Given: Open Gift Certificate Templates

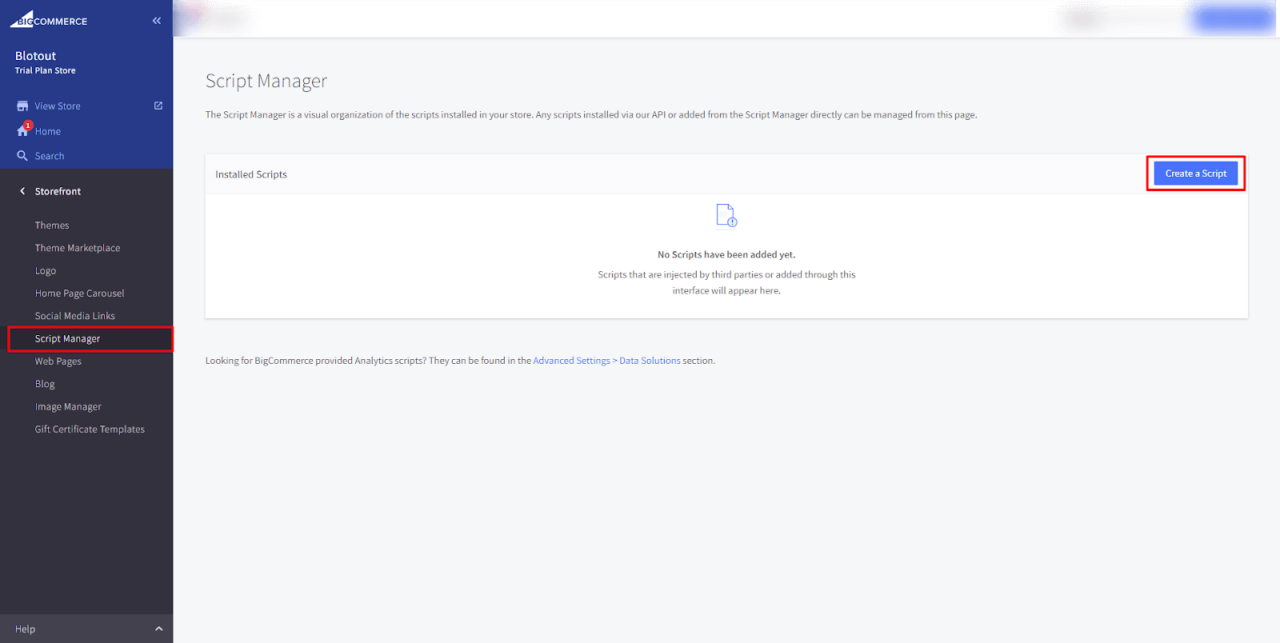Looking at the screenshot, I should tap(90, 429).
